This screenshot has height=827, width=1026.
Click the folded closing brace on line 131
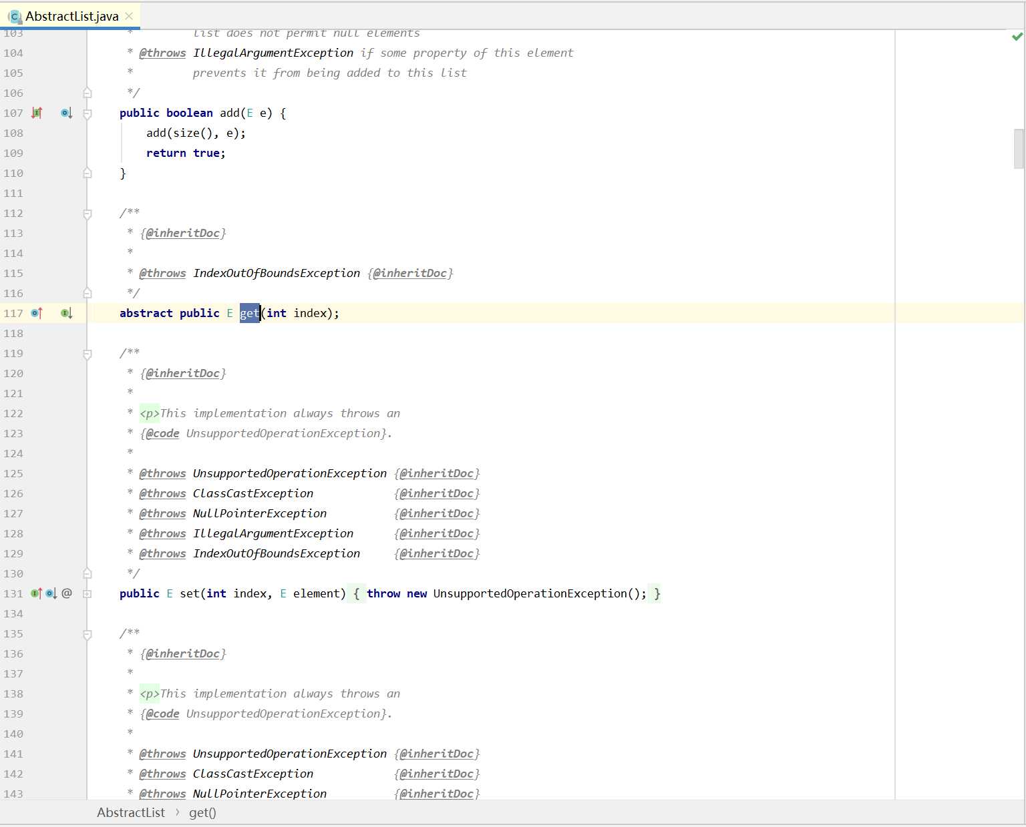click(657, 593)
